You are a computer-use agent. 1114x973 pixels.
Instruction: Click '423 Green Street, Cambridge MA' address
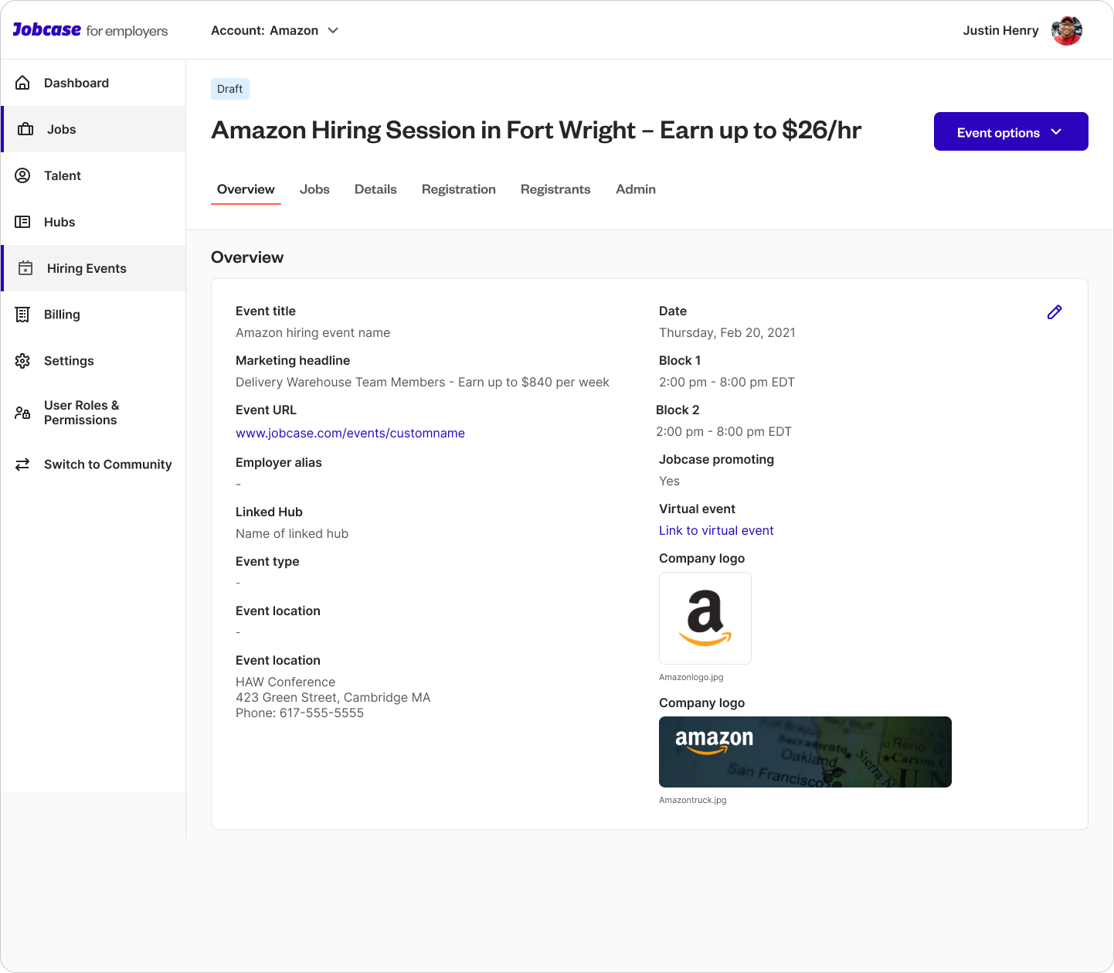pos(333,697)
